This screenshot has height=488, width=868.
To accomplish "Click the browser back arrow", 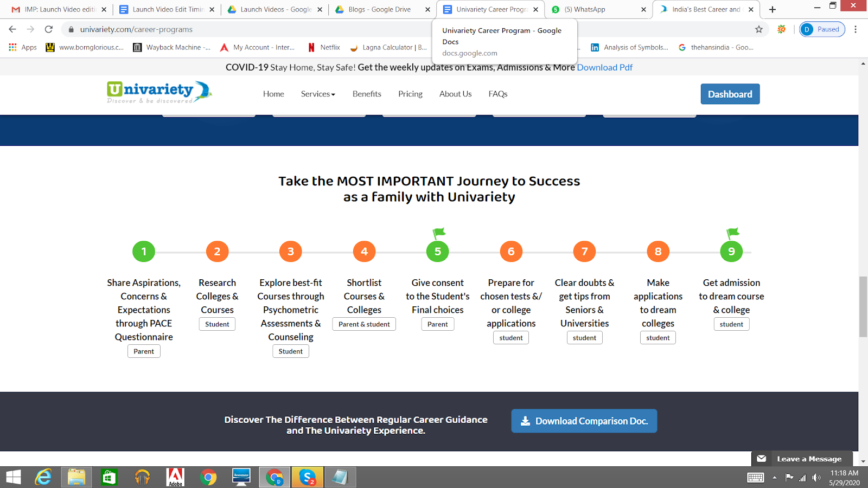I will click(x=12, y=29).
